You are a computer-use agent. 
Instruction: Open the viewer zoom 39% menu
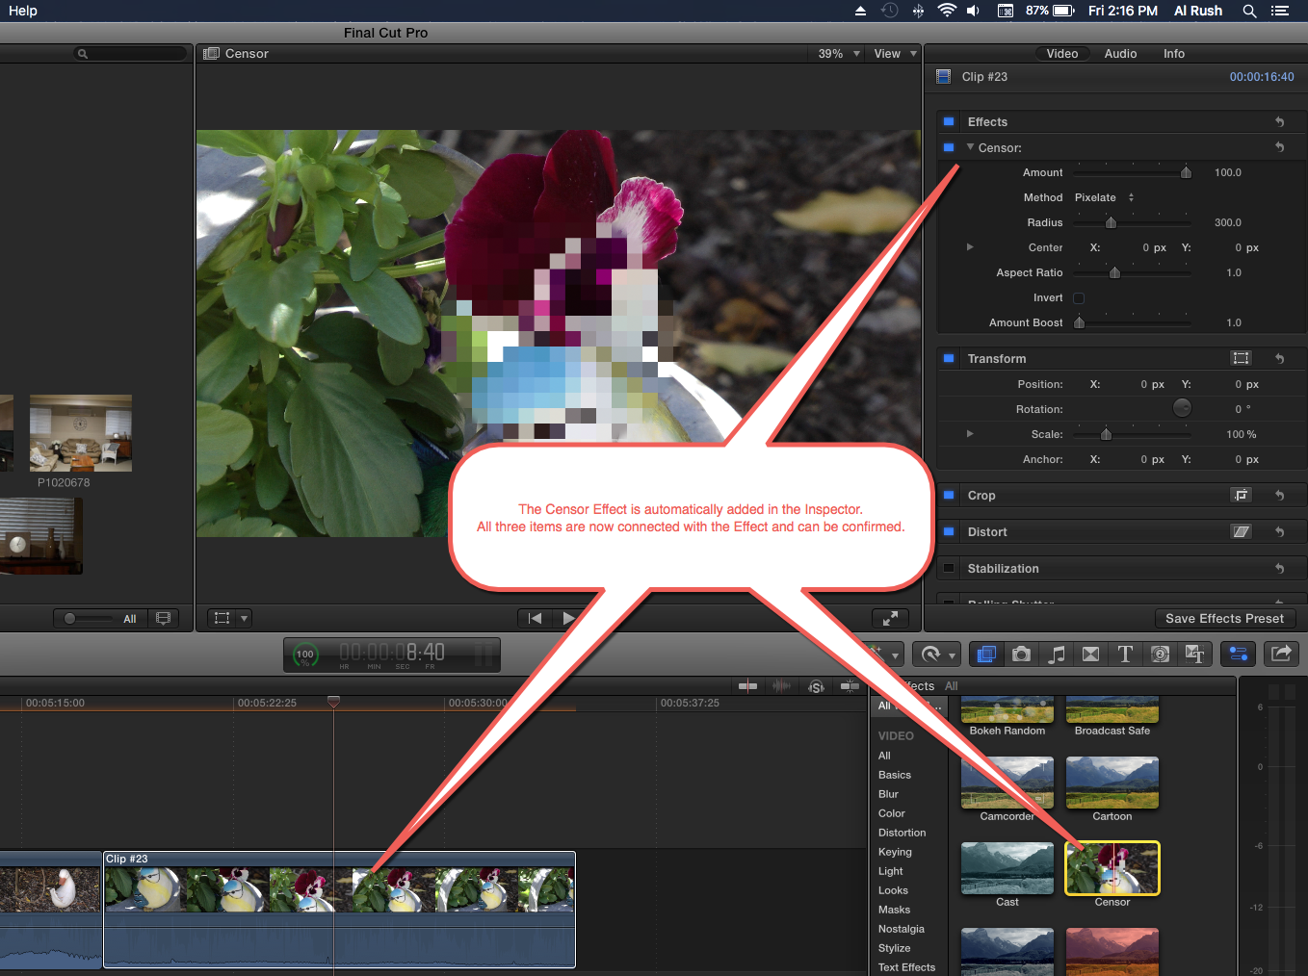pyautogui.click(x=839, y=54)
